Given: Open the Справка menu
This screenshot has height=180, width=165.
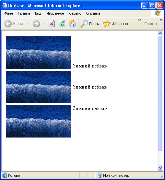Looking at the screenshot, I should pos(93,13).
